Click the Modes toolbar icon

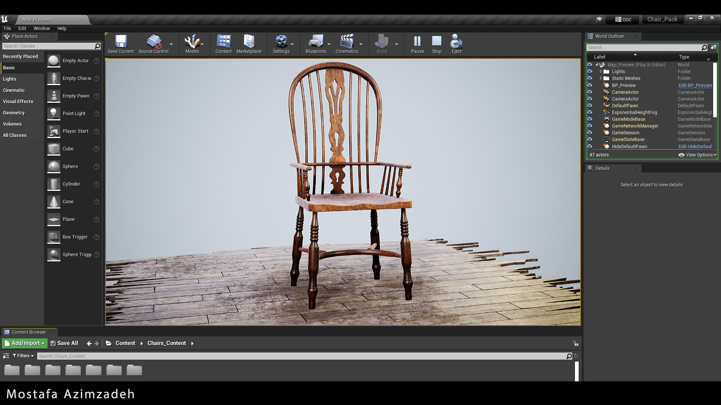pyautogui.click(x=192, y=42)
